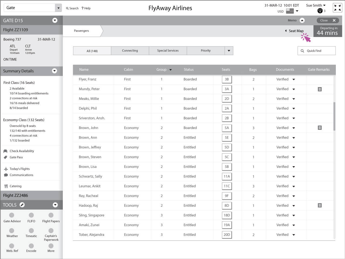Open the Special Services tab
The height and width of the screenshot is (259, 345).
click(x=168, y=50)
